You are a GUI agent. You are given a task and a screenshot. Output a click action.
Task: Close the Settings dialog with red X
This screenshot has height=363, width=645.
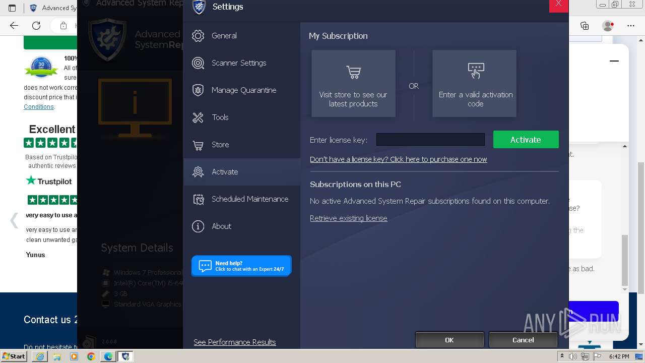click(558, 5)
